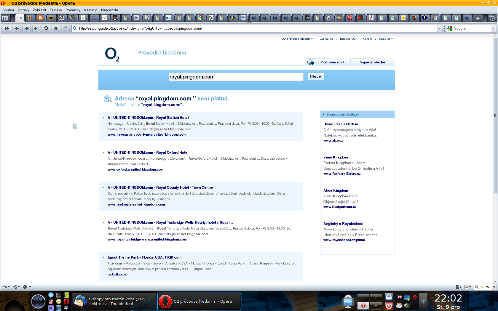Go back one page
This screenshot has height=311, width=498.
(17, 28)
